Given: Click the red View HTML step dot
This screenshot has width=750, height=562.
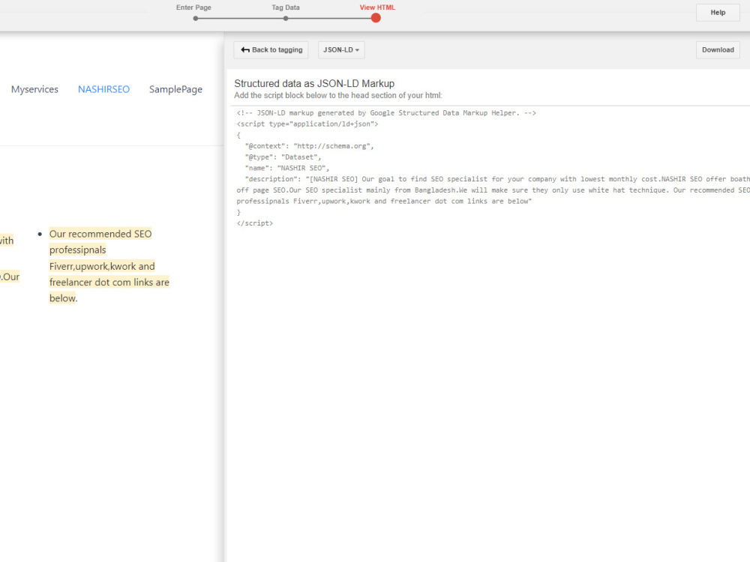Looking at the screenshot, I should point(376,18).
